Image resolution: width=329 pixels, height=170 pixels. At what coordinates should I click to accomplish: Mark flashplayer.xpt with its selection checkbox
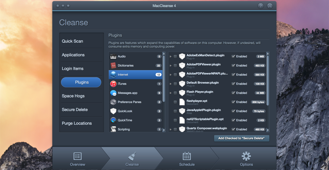coord(175,102)
